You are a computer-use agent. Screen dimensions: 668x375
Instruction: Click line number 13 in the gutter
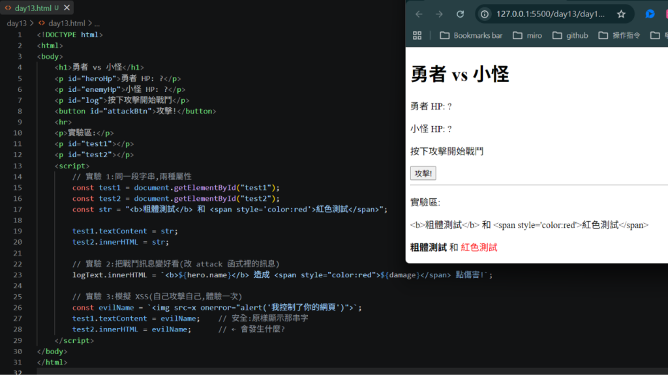(18, 166)
